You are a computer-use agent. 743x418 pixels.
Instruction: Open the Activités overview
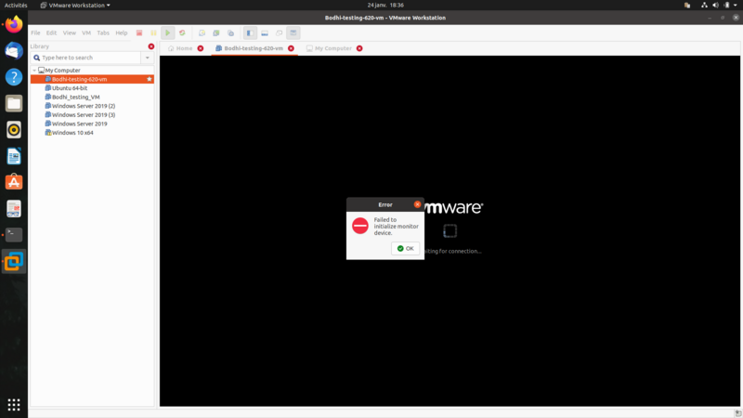coord(16,6)
